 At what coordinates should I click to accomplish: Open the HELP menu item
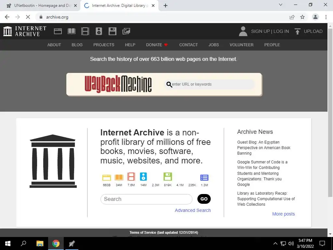point(130,45)
